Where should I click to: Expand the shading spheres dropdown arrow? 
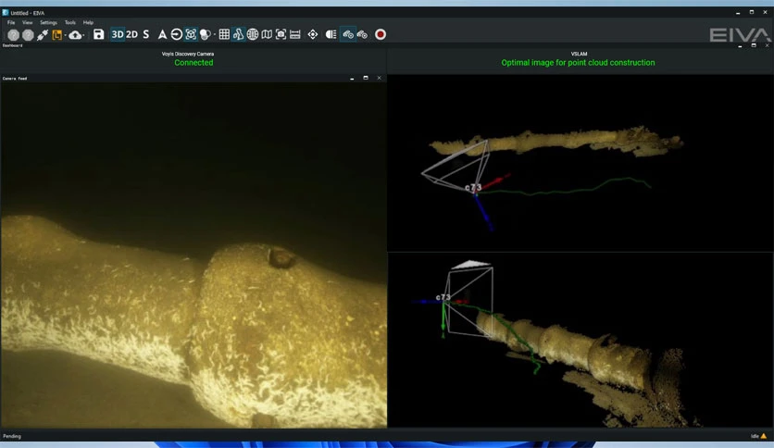[x=215, y=34]
